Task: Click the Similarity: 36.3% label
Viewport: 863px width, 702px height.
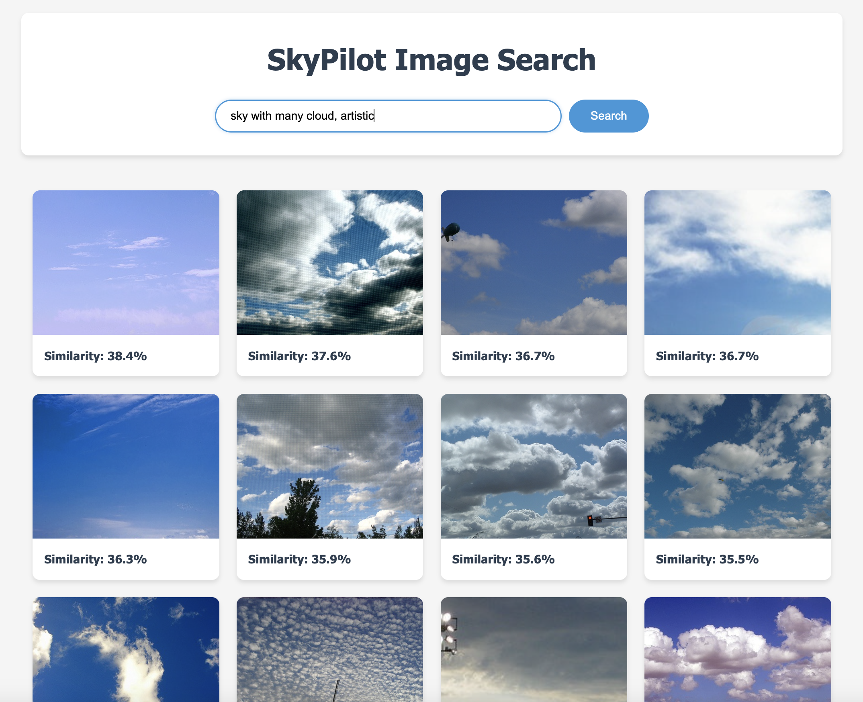Action: [96, 559]
